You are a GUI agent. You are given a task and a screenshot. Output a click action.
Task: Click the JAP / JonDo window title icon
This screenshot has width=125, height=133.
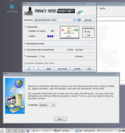click(24, 4)
